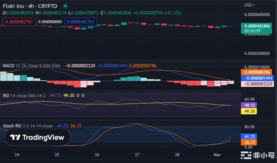Viewport: 277px width, 163px height.
Task: Select the MACD indicator legend label
Action: click(8, 66)
